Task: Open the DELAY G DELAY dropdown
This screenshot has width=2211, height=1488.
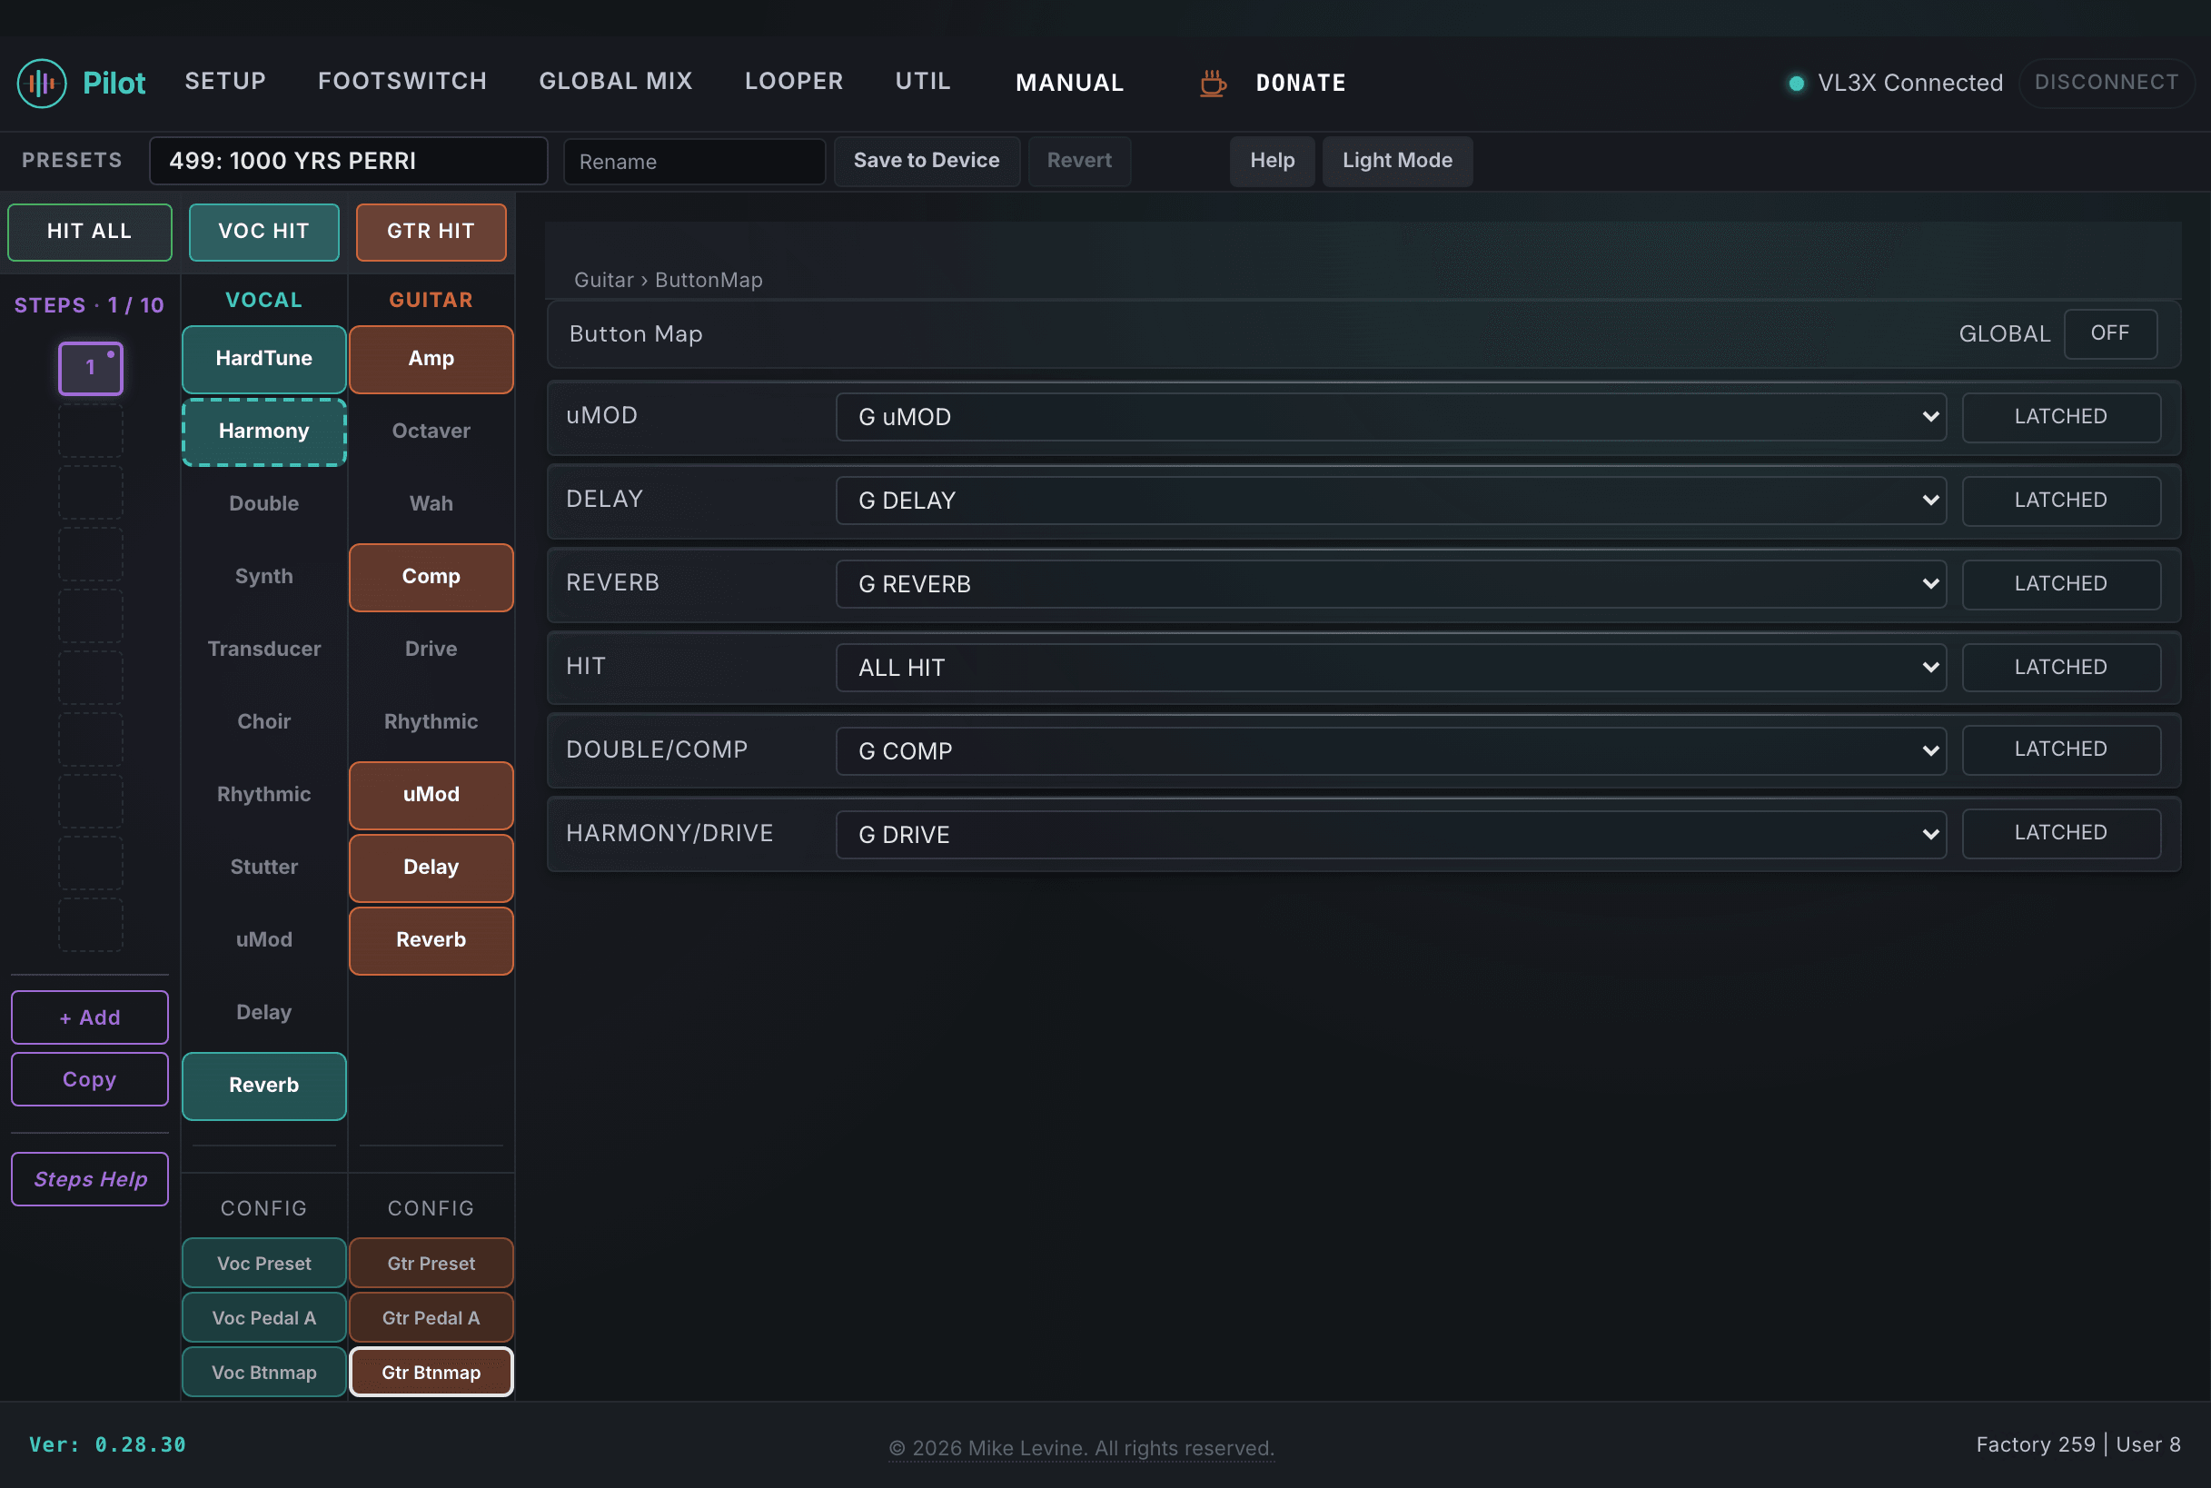Action: click(1390, 501)
